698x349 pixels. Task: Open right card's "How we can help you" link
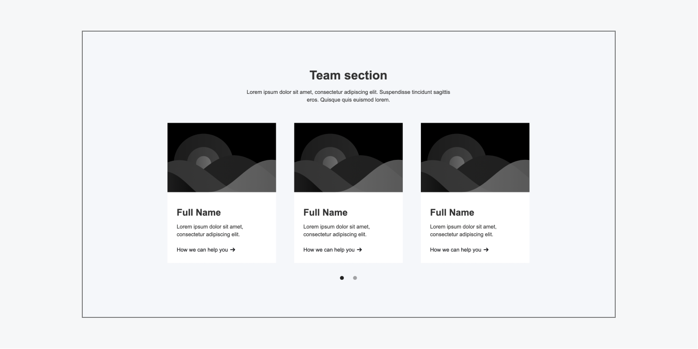tap(456, 250)
